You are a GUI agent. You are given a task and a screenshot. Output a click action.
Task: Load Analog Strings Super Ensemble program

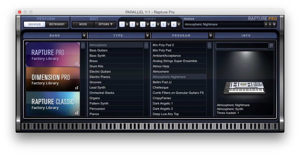(x=179, y=61)
